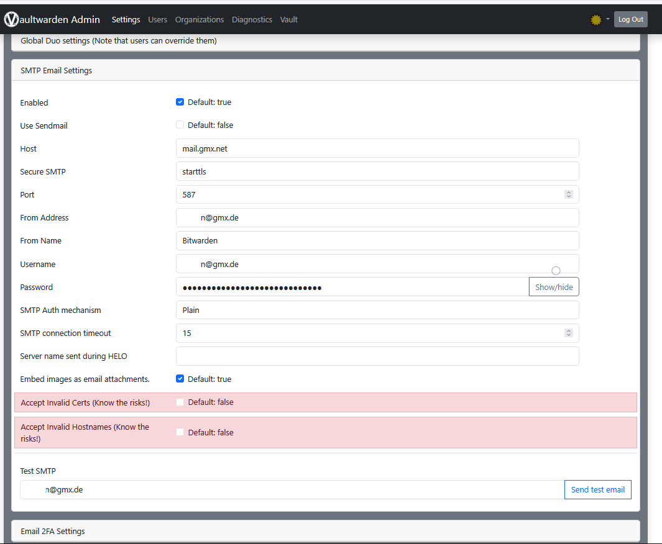The image size is (662, 544).
Task: Adjust the timeout stepper arrows
Action: [569, 333]
